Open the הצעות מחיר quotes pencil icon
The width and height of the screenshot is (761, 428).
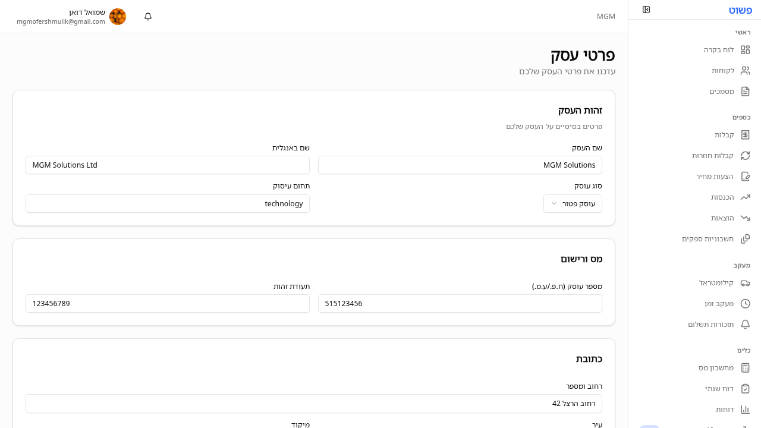pos(746,176)
